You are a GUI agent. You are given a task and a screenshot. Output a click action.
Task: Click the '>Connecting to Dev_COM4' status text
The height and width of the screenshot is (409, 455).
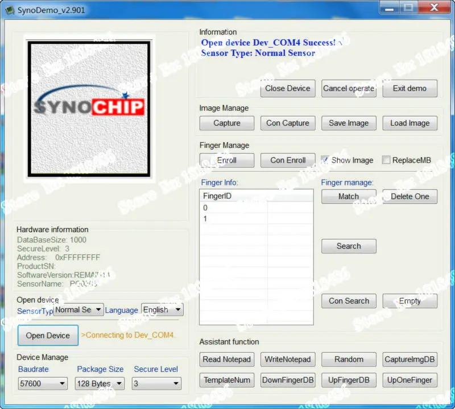click(127, 335)
